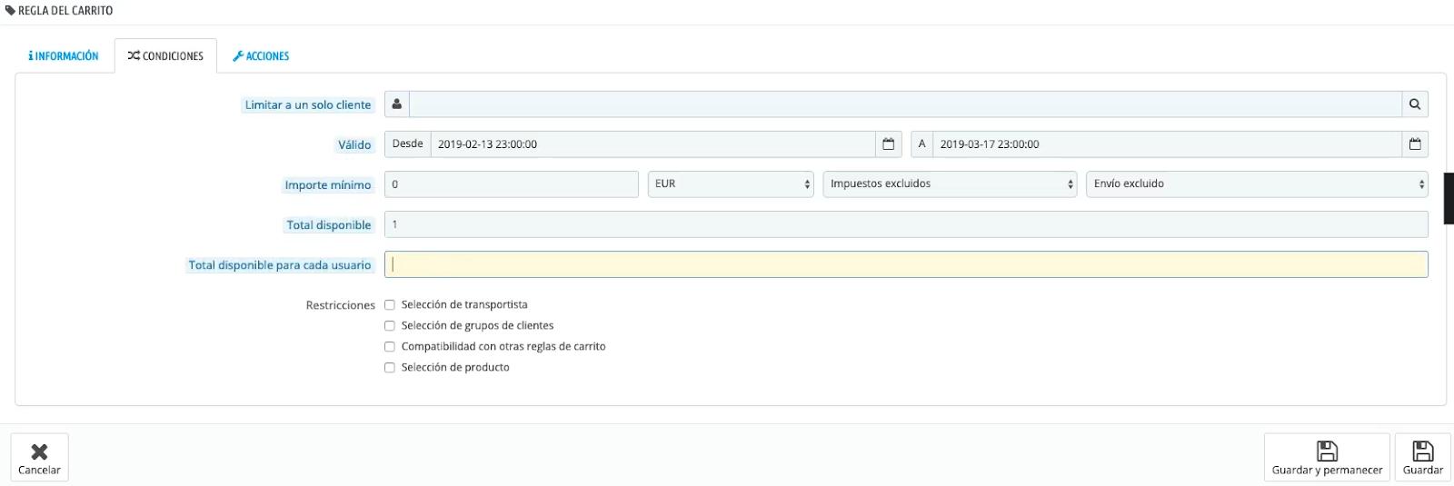
Task: Click the Guardar y permanecer save icon
Action: pos(1327,451)
